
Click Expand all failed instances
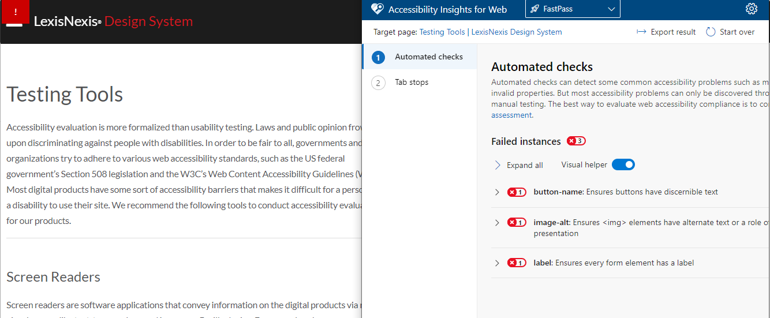point(519,165)
